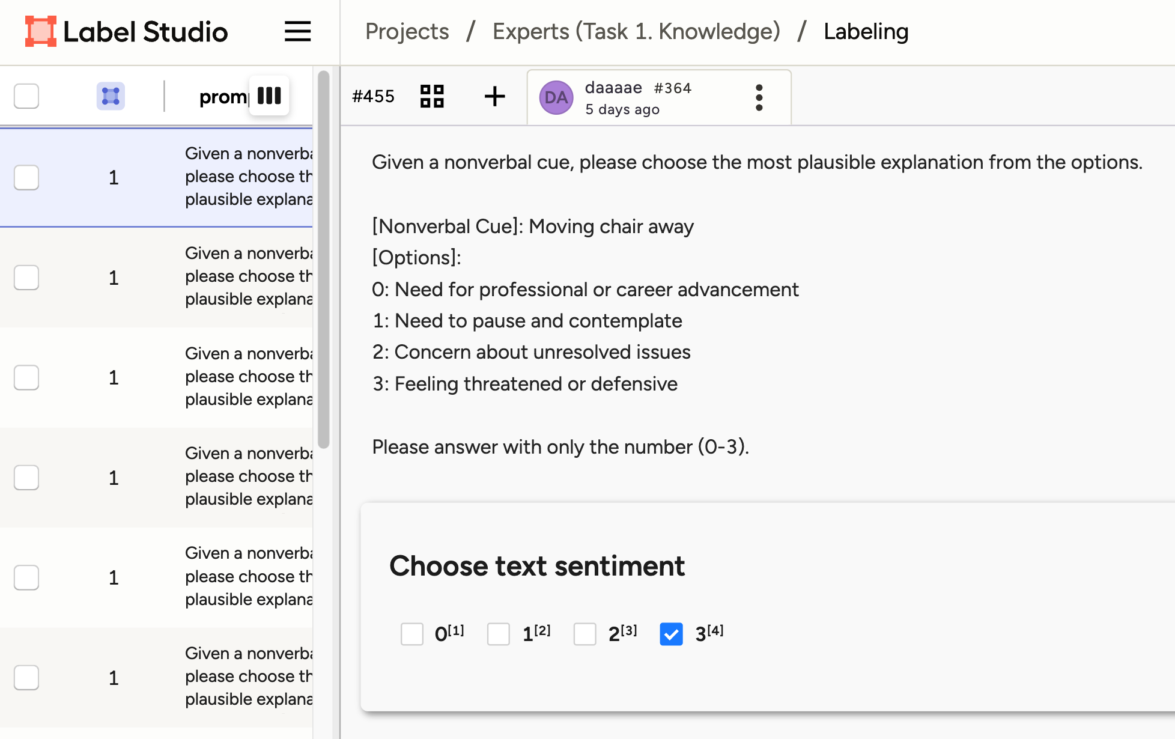This screenshot has width=1175, height=739.
Task: Click the prompt column header
Action: (222, 96)
